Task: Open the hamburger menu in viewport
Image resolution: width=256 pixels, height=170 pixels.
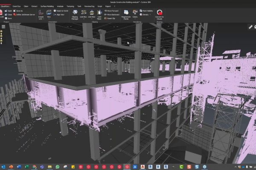Action: pyautogui.click(x=3, y=26)
